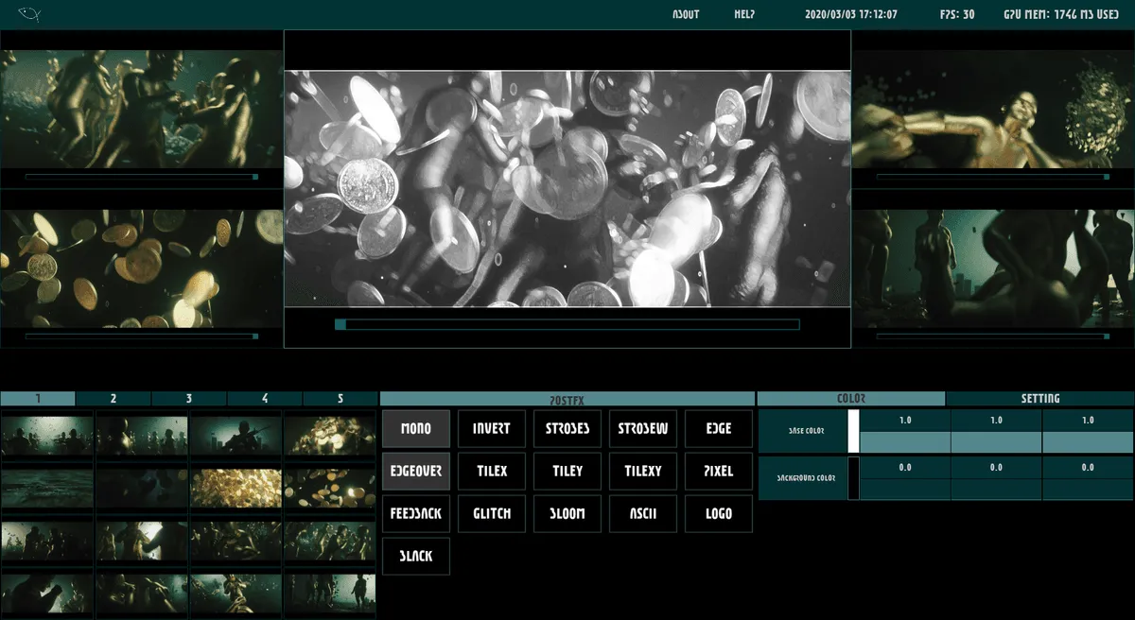Image resolution: width=1135 pixels, height=620 pixels.
Task: Enable the INVERT post effect
Action: pyautogui.click(x=491, y=428)
